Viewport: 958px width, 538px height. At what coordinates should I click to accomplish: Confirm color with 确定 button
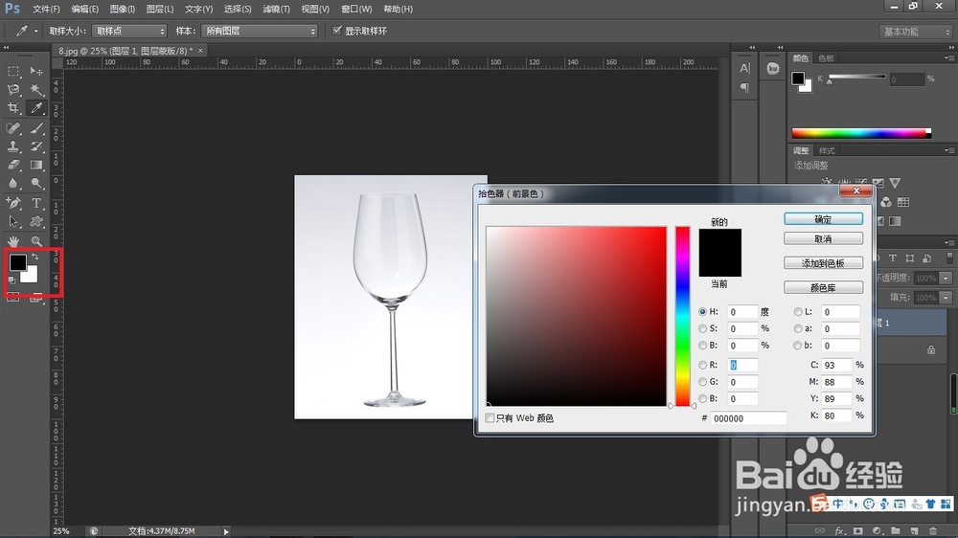(823, 219)
